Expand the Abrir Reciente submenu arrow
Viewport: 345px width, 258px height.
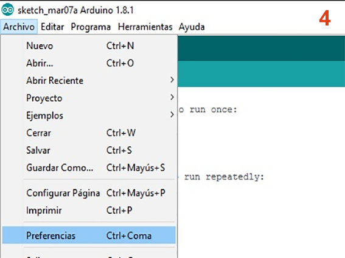click(x=172, y=80)
